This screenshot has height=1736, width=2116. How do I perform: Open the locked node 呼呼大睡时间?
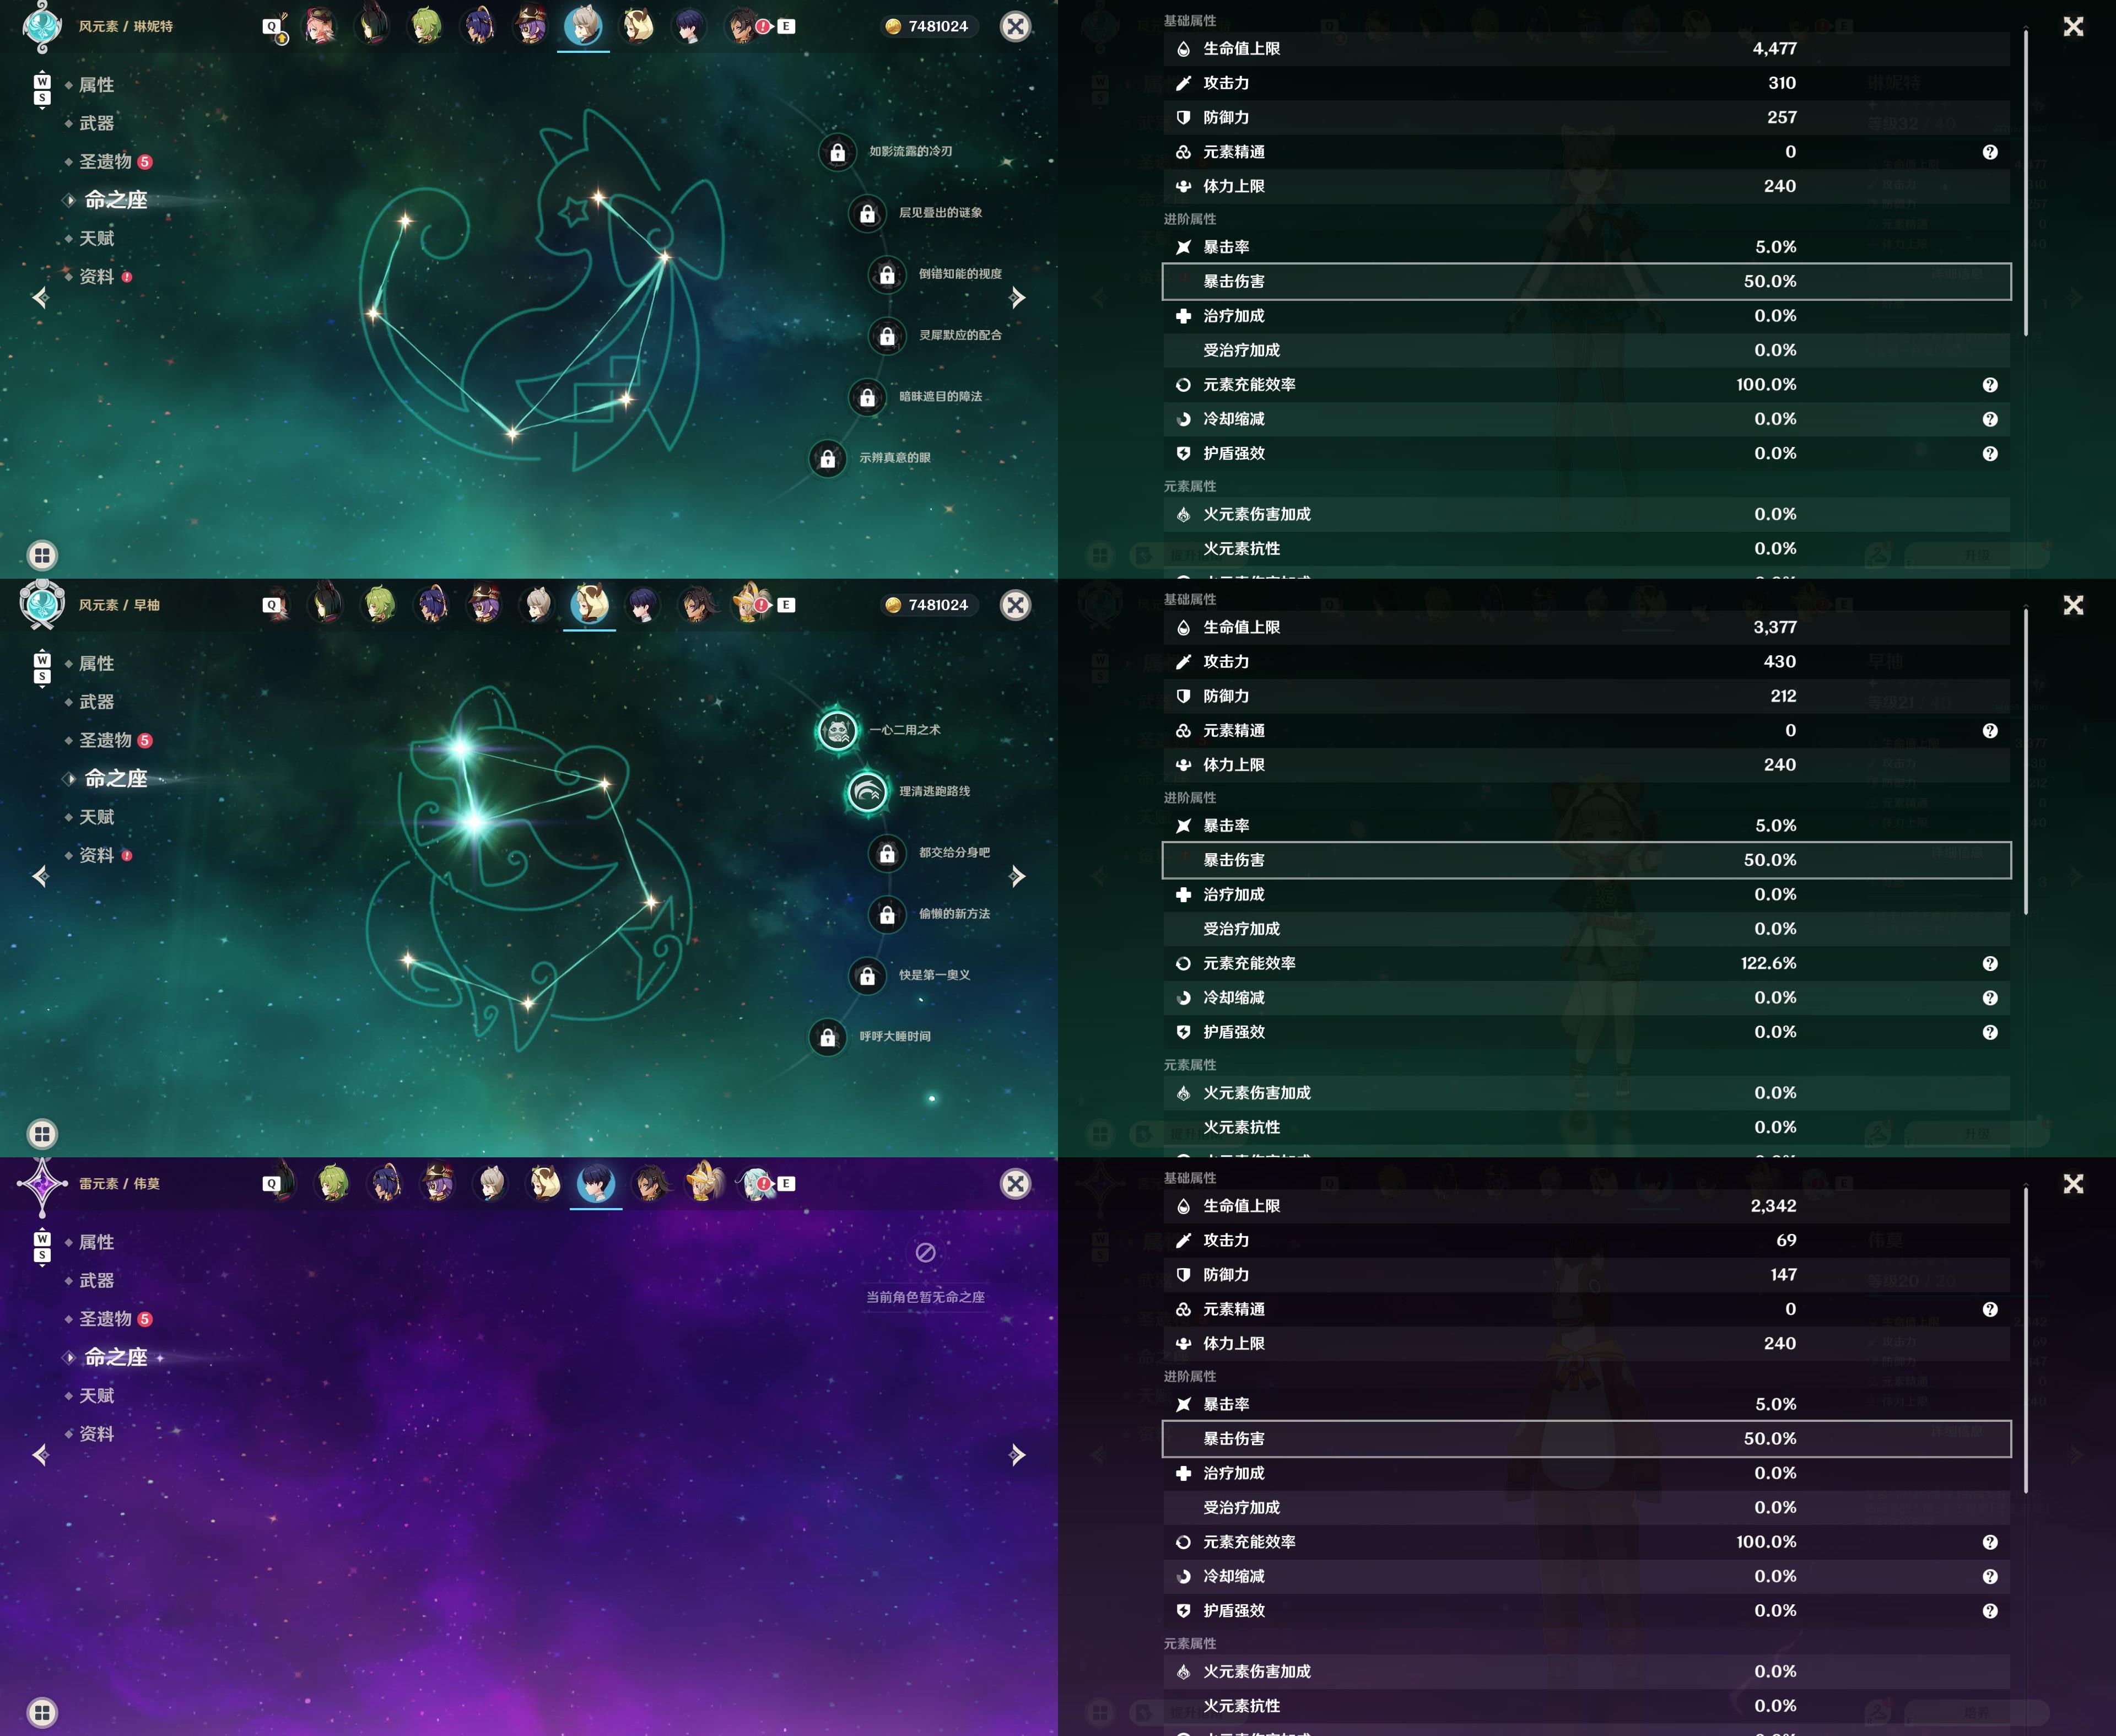pyautogui.click(x=827, y=1037)
